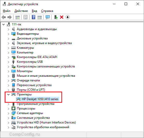The image size is (144, 138).
Task: Click the forward arrow in toolbar
Action: point(10,17)
